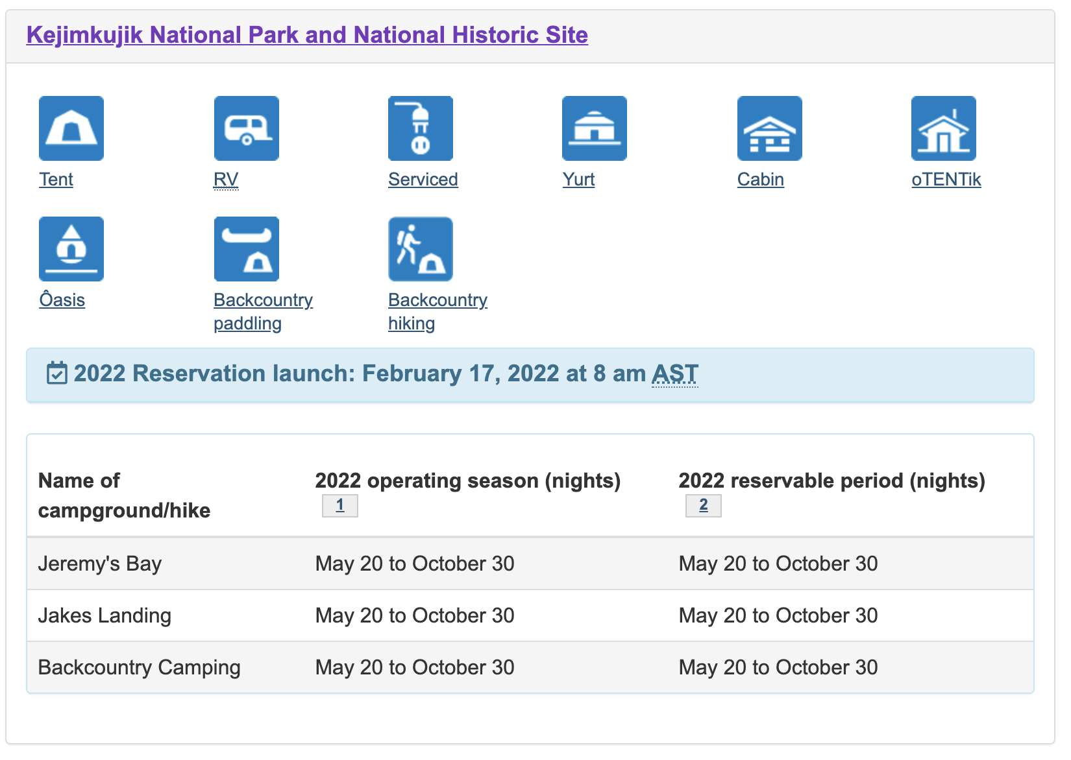The height and width of the screenshot is (760, 1071).
Task: Click the 2022 Reservation launch notice text
Action: [x=386, y=374]
